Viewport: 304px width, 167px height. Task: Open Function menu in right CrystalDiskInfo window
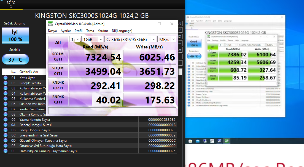point(200,21)
